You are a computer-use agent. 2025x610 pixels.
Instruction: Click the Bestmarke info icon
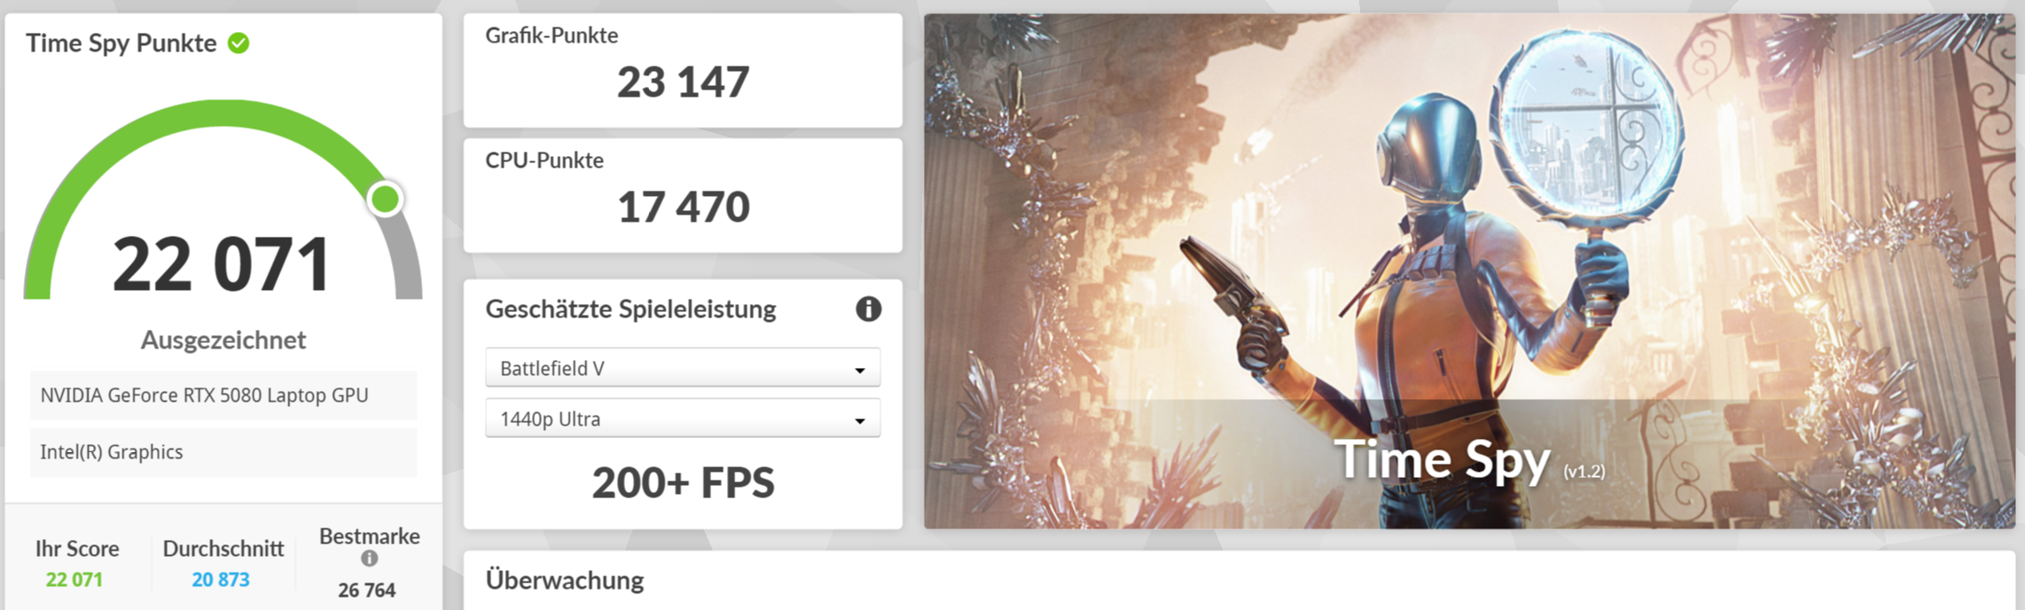point(370,559)
